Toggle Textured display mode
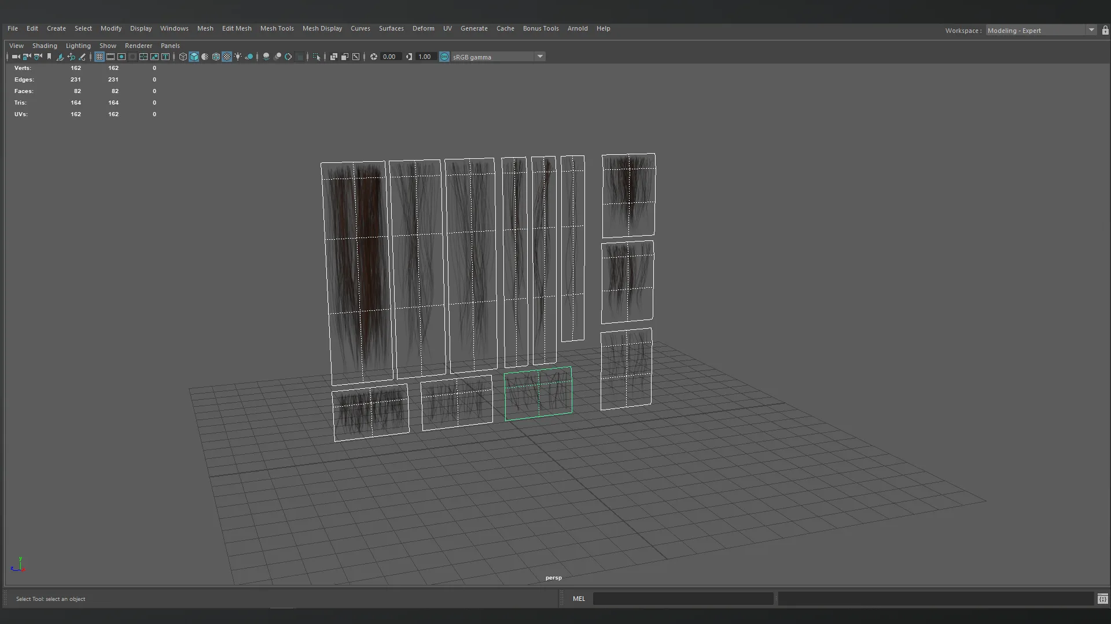This screenshot has height=624, width=1111. (x=227, y=57)
